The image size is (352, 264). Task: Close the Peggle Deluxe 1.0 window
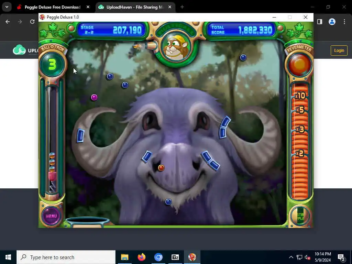point(306,17)
